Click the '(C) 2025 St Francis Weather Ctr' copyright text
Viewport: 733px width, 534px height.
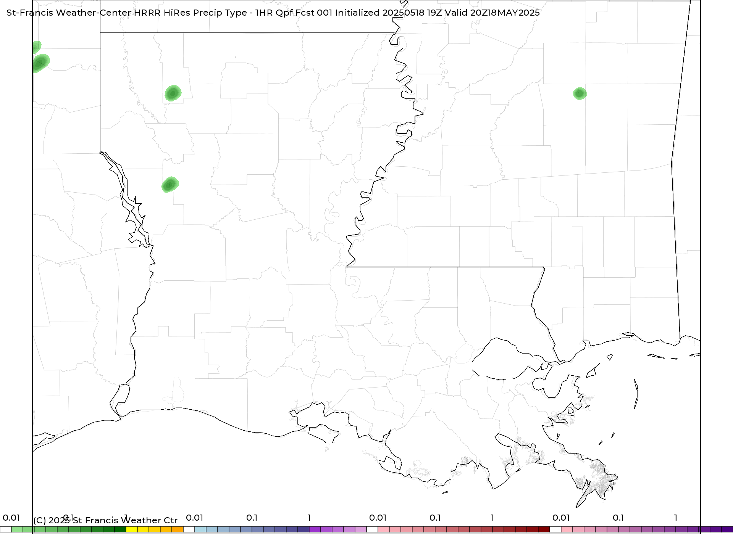click(x=105, y=520)
